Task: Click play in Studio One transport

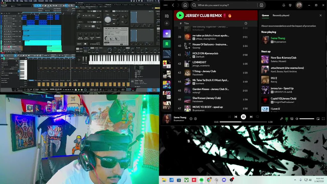Action: click(x=79, y=90)
